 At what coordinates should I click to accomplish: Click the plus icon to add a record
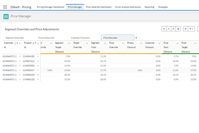click(x=169, y=29)
